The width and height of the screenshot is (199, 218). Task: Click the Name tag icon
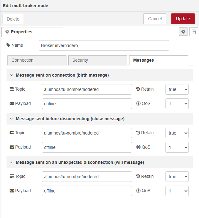pyautogui.click(x=8, y=45)
